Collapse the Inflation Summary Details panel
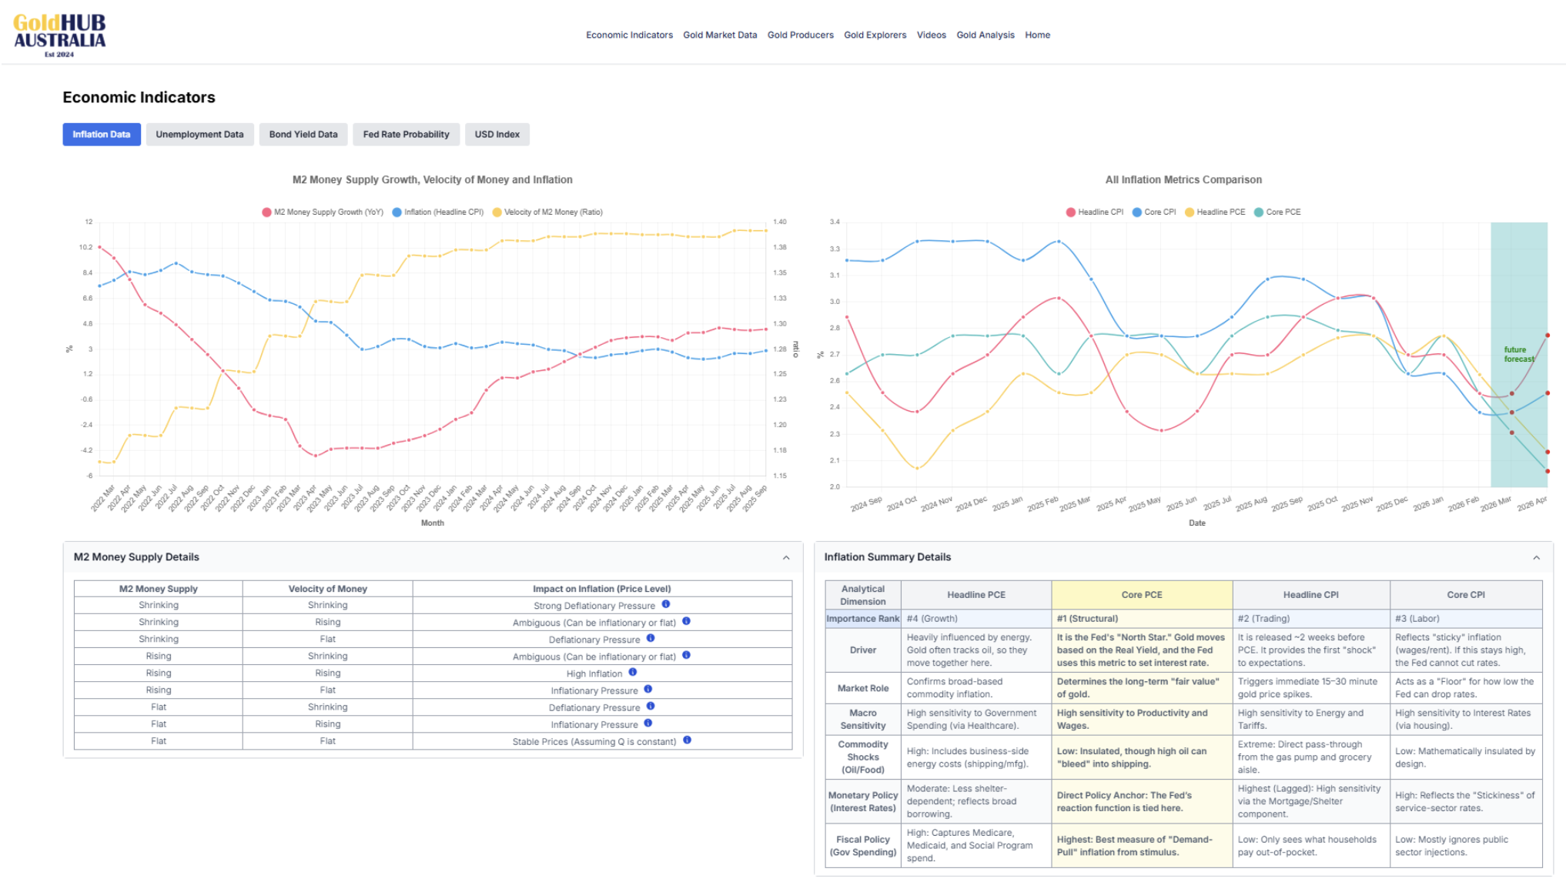Viewport: 1566px width, 882px height. tap(1536, 558)
